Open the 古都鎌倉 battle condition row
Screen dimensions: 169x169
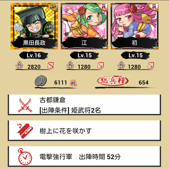point(84,105)
